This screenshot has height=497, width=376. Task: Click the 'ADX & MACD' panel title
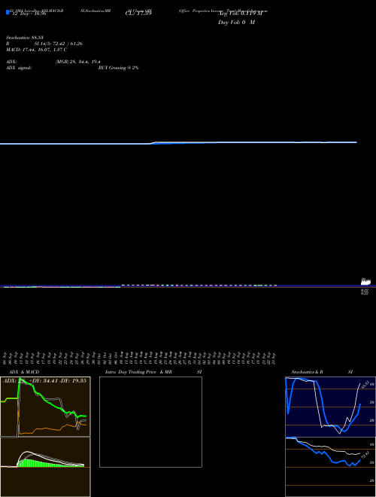click(24, 372)
